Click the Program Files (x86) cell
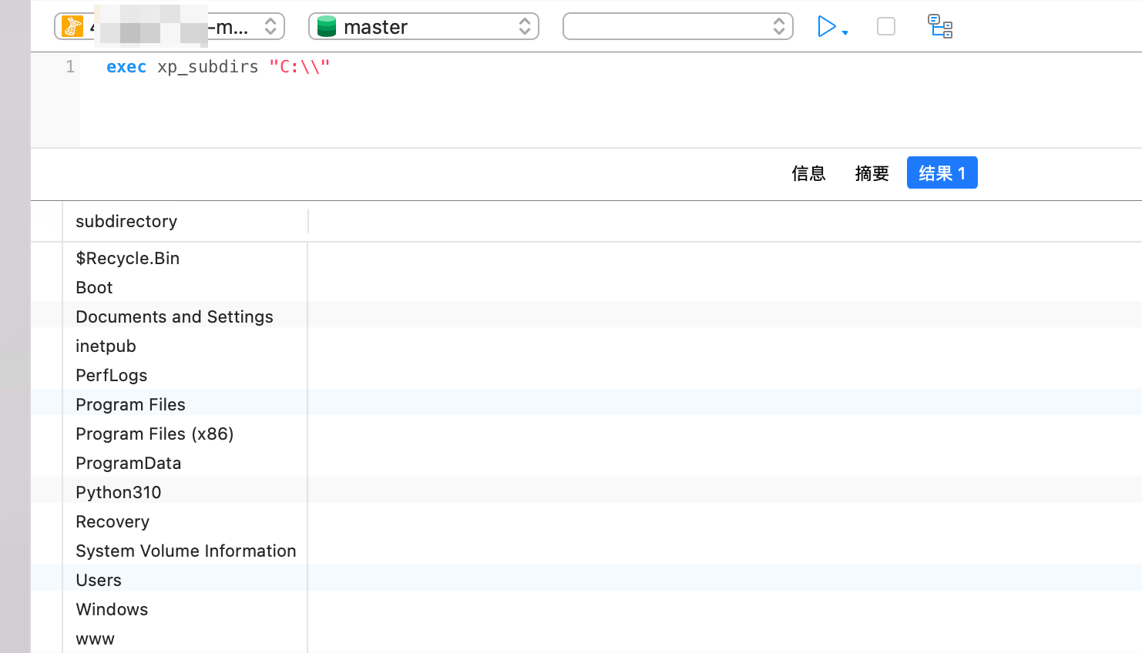 [x=155, y=434]
